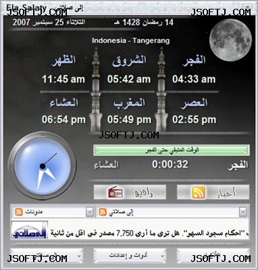
Task: Click the Ela Salaty logo thumbnail in ticker
Action: [30, 230]
